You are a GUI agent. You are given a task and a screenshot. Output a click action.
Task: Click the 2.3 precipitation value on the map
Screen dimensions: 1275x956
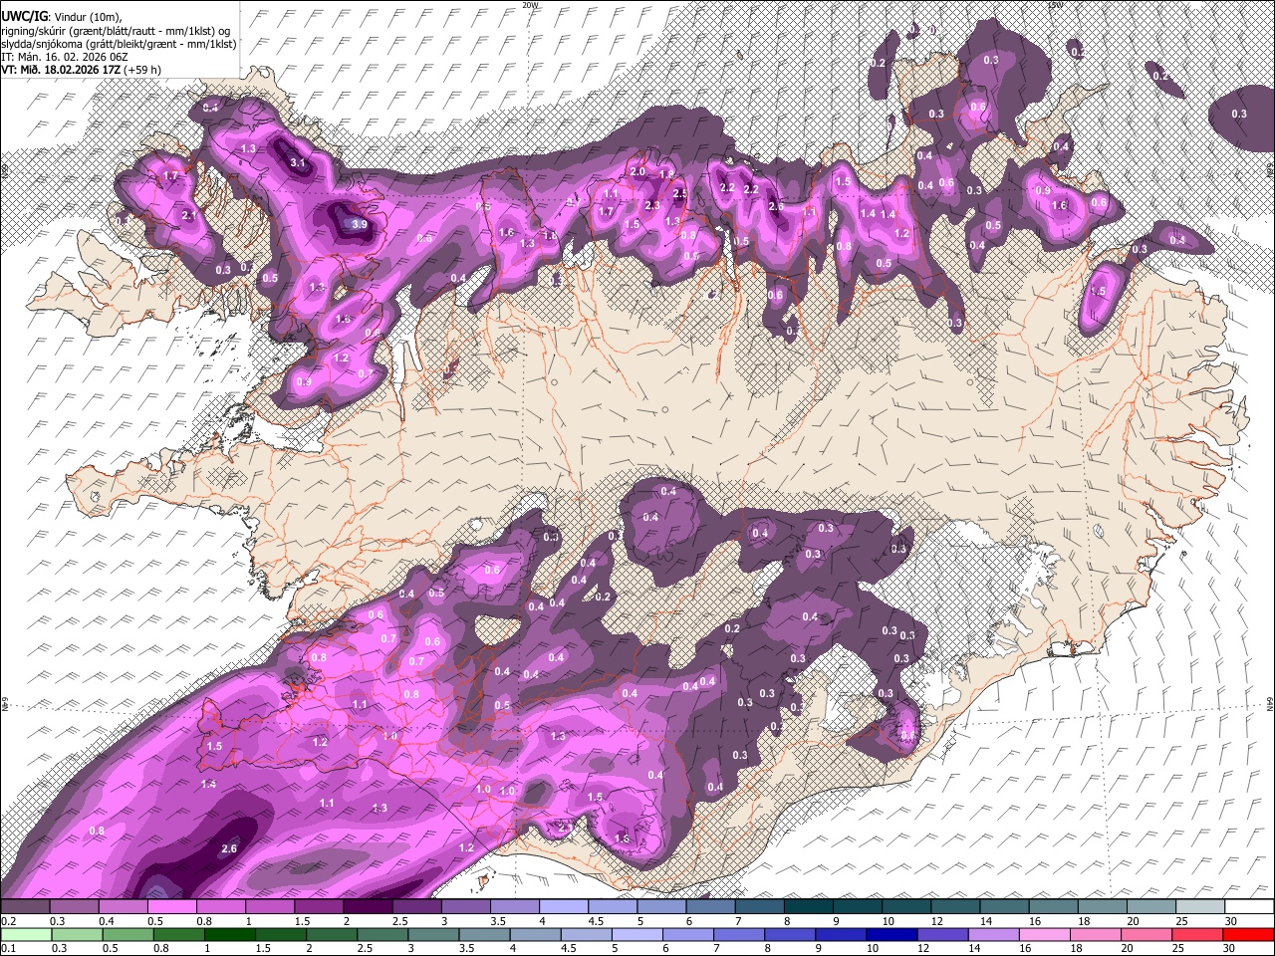click(652, 205)
